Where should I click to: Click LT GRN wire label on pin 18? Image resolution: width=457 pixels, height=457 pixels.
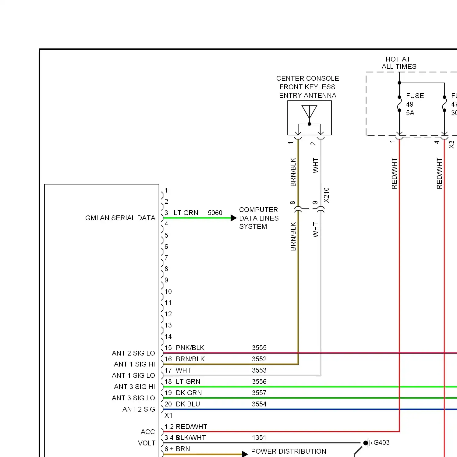click(x=188, y=381)
